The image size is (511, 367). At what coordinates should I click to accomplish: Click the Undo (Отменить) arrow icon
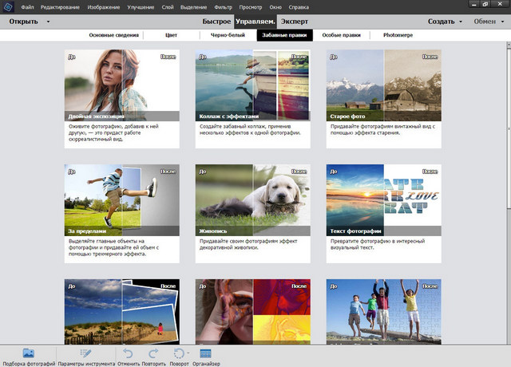pos(129,353)
